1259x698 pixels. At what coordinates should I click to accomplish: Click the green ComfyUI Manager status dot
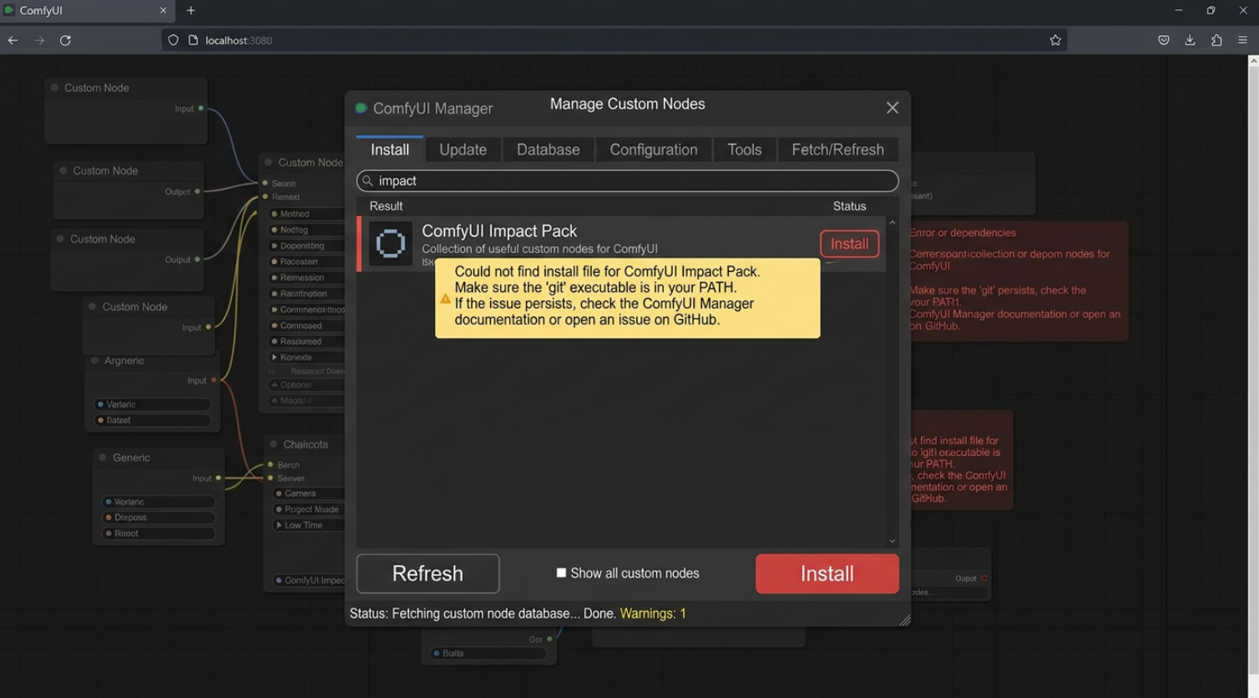point(362,108)
